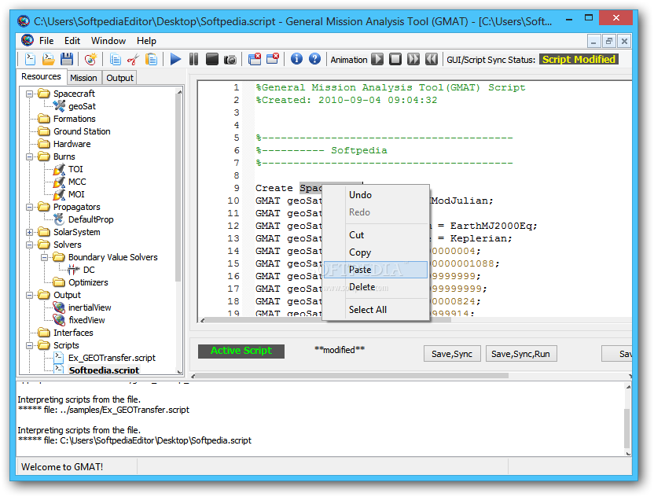Open the Help question mark icon
The image size is (654, 497).
point(315,59)
